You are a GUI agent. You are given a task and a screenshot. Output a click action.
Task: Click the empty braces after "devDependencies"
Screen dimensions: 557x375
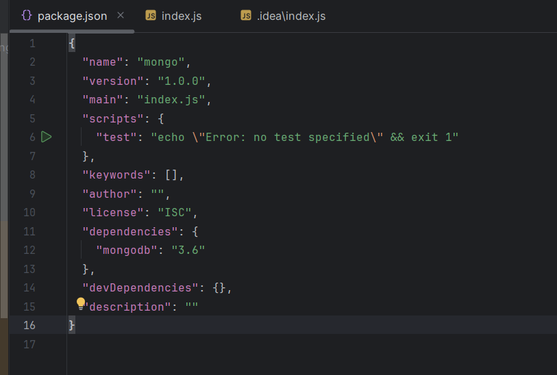tap(219, 287)
